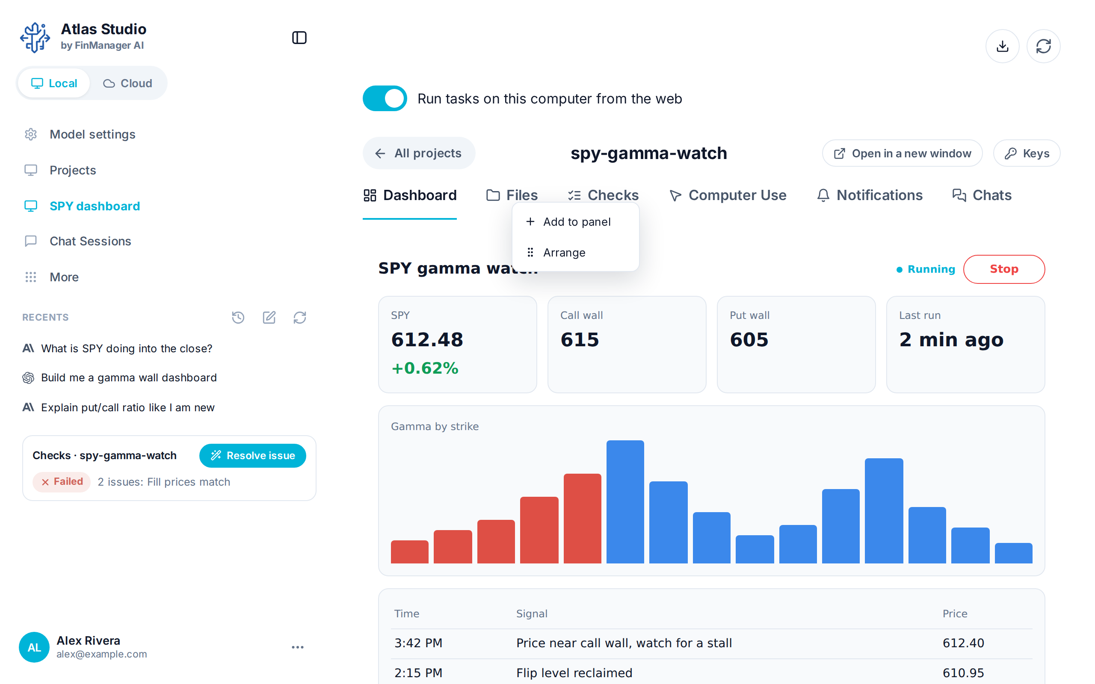
Task: Open the Keys button
Action: 1027,153
